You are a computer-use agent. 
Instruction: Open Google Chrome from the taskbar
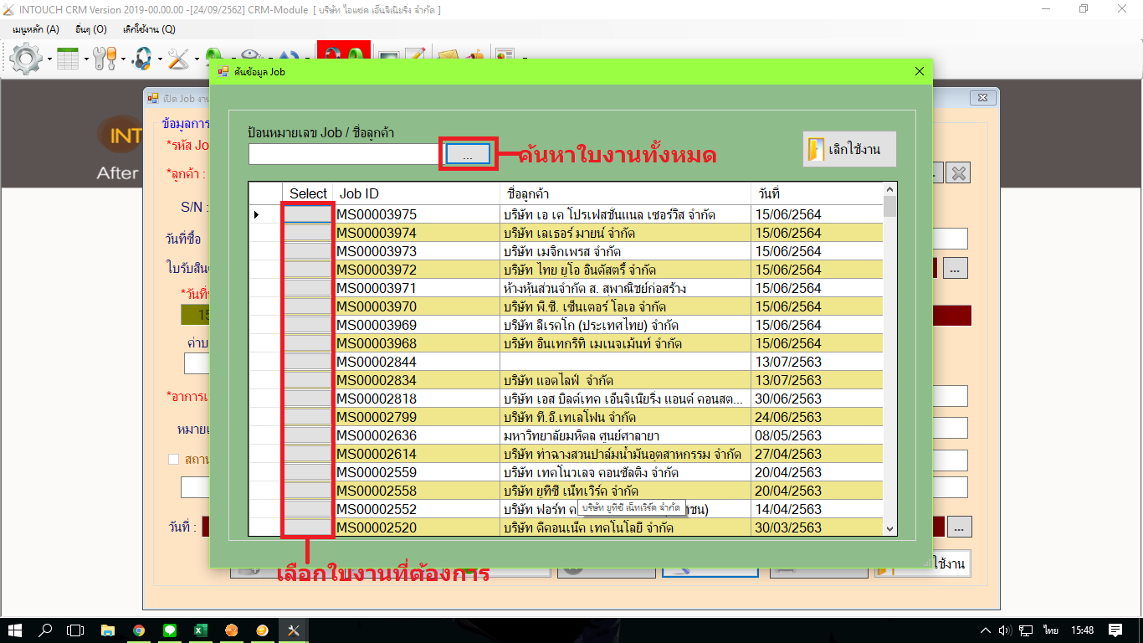[139, 630]
